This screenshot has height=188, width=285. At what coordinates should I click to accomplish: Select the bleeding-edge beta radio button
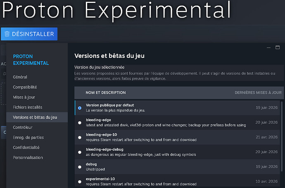[x=80, y=123]
